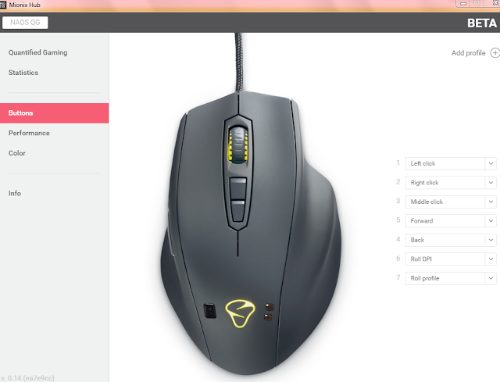The height and width of the screenshot is (382, 500).
Task: Click the Add profile text
Action: (468, 53)
